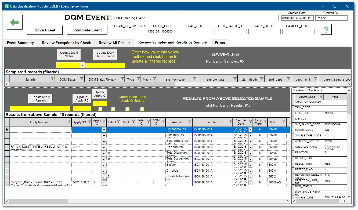Open help via the question mark icon
This screenshot has width=358, height=210.
point(326,30)
